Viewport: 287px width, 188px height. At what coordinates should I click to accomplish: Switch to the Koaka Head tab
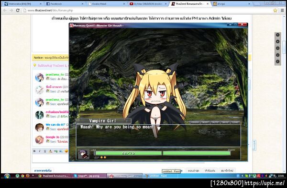click(x=107, y=4)
